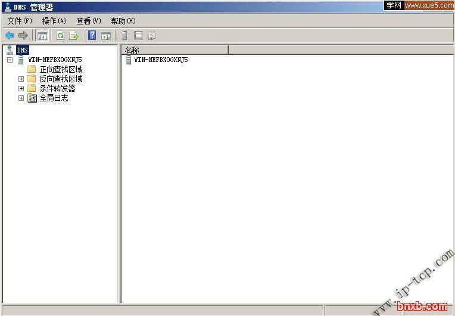455x316 pixels.
Task: Click the Back arrow toolbar icon
Action: click(10, 36)
